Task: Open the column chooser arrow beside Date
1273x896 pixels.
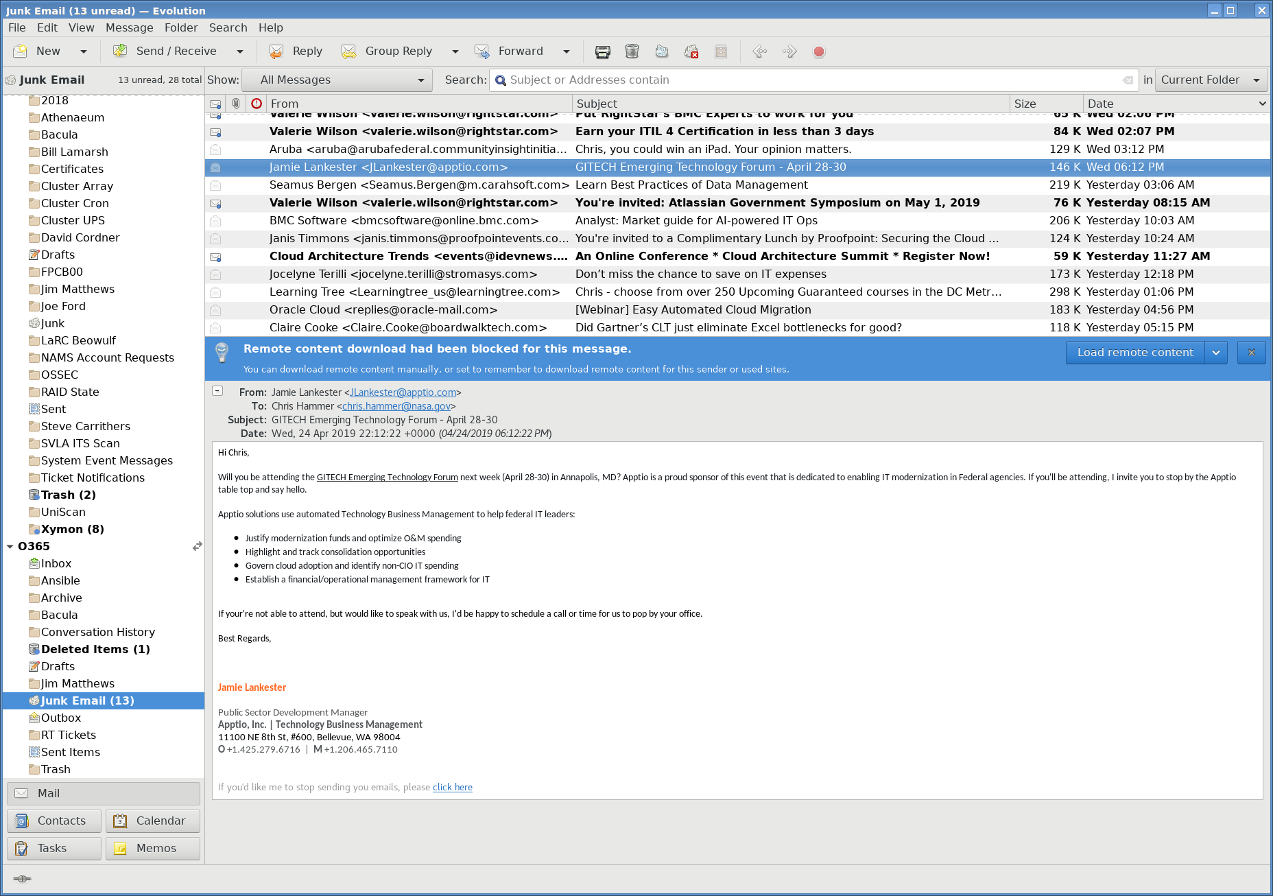Action: (1263, 104)
